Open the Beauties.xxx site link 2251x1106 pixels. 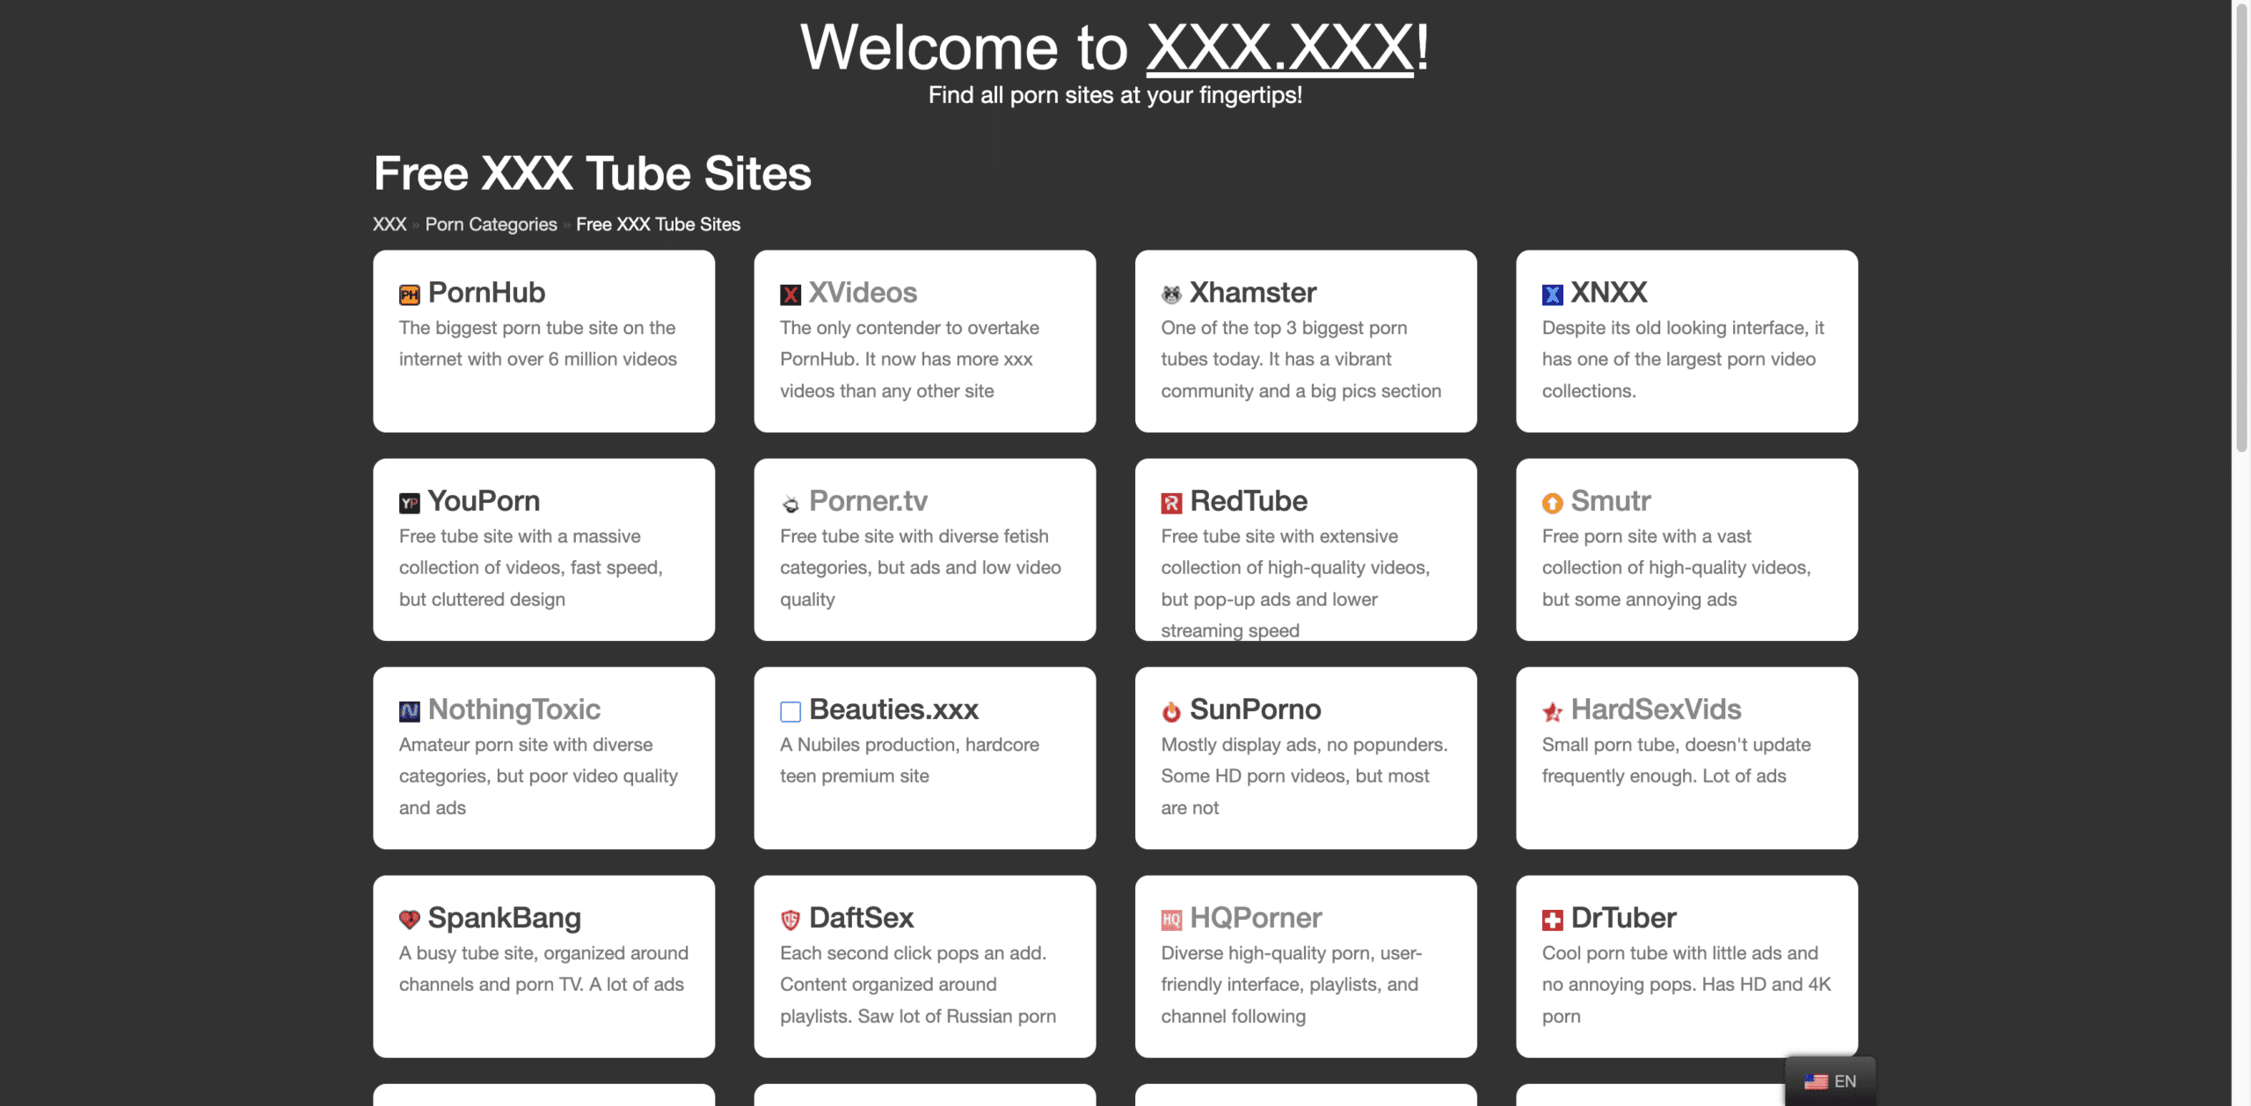pos(893,710)
